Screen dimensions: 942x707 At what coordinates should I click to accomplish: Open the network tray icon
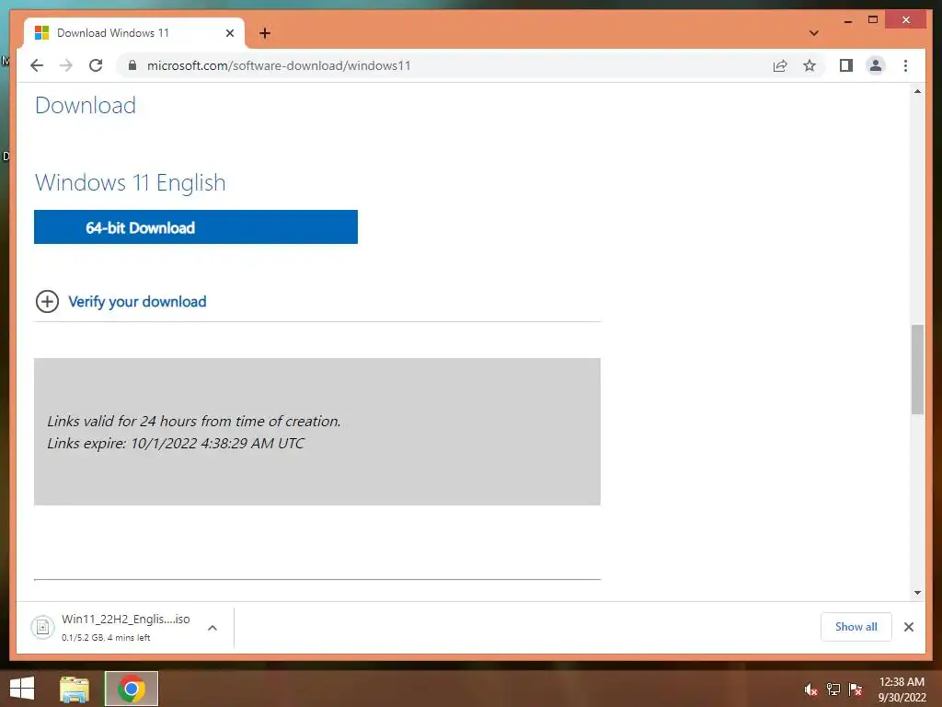click(833, 690)
